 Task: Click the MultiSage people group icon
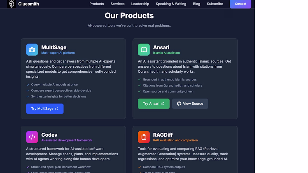pyautogui.click(x=32, y=50)
